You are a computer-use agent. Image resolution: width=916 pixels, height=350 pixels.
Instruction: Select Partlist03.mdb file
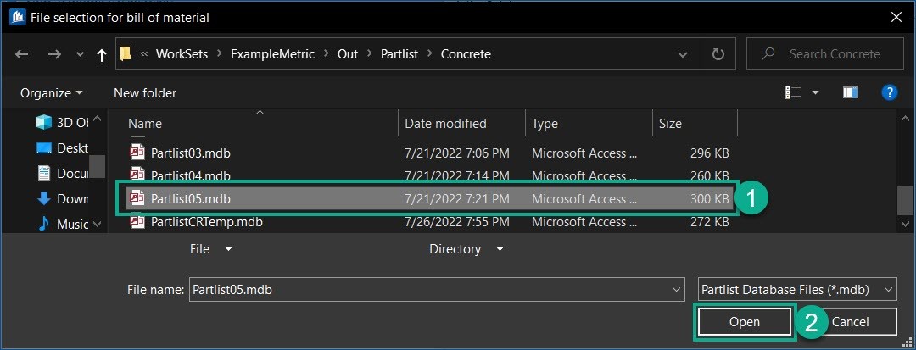click(x=190, y=153)
